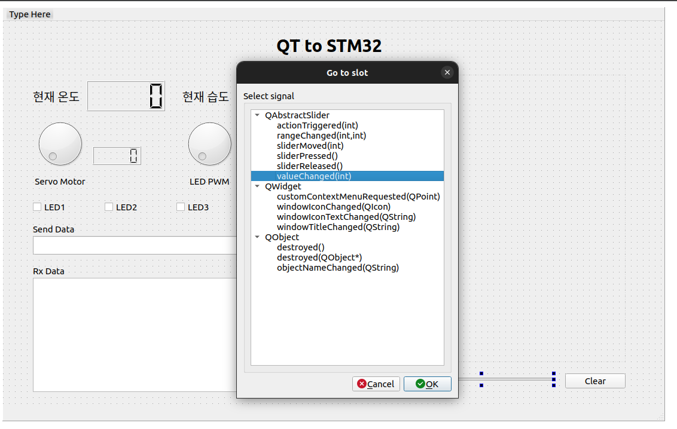Select destroyed() signal
677x429 pixels.
tap(300, 247)
